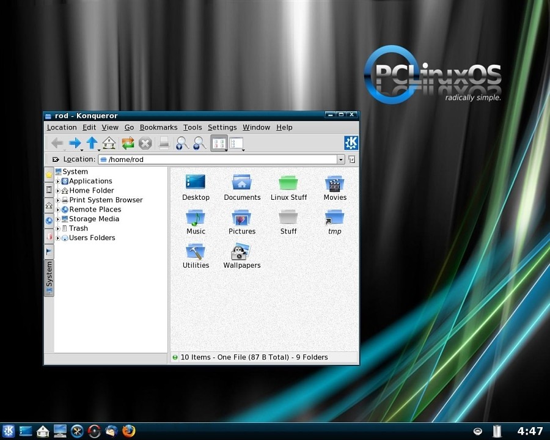550x440 pixels.
Task: Expand the Storage Media tree node
Action: coord(58,219)
